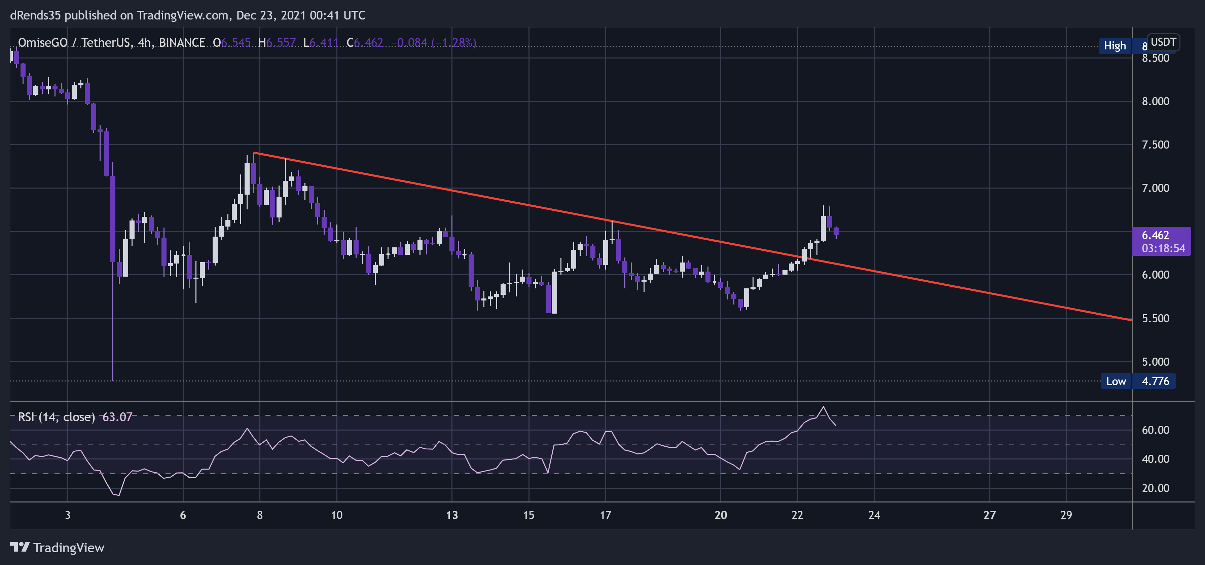Click the 7.500 price axis label
This screenshot has height=565, width=1205.
point(1155,145)
